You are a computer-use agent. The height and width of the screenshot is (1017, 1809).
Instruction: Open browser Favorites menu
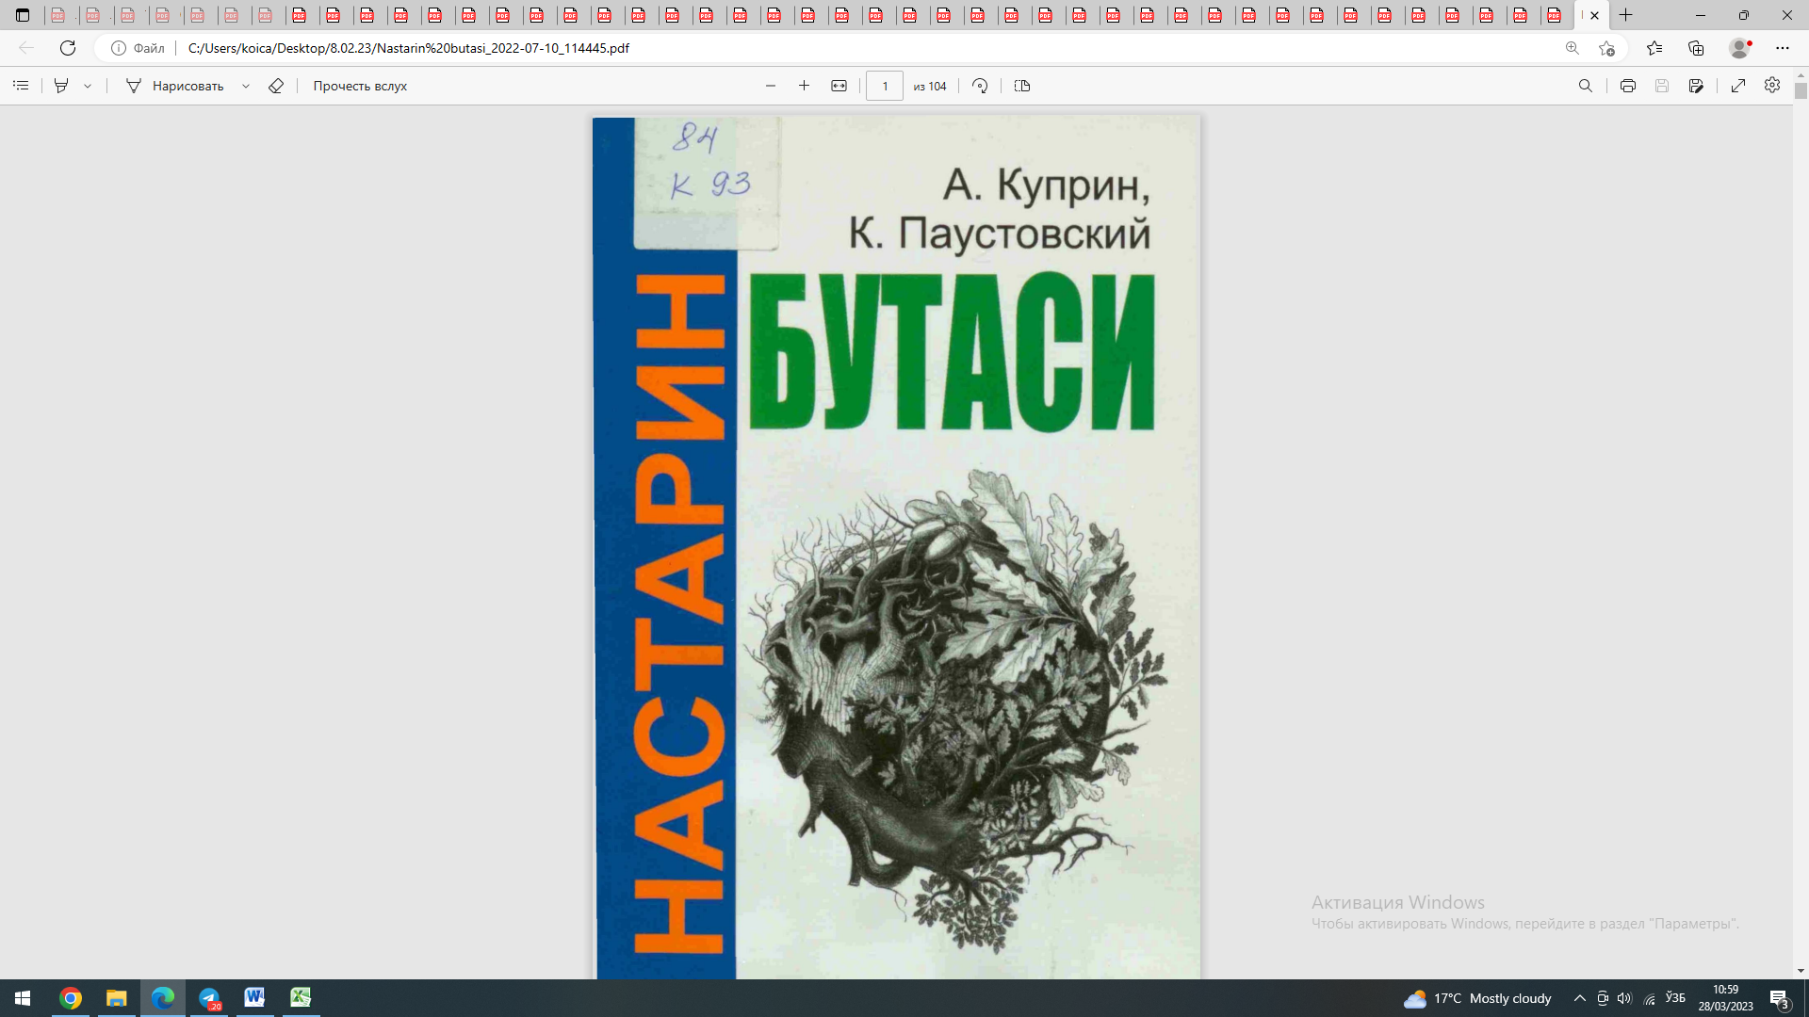pos(1655,48)
